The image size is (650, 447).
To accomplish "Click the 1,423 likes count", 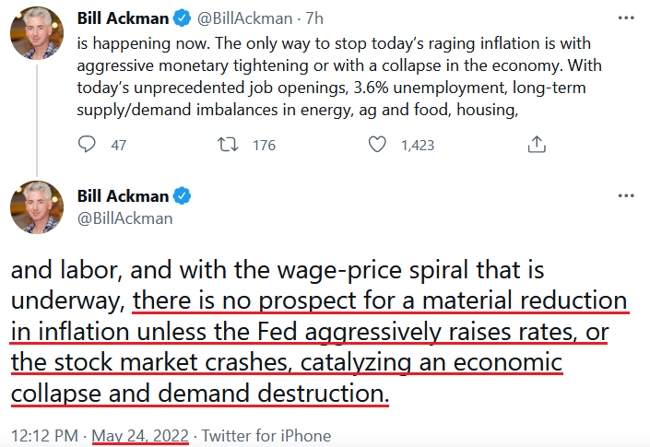I will pyautogui.click(x=418, y=145).
